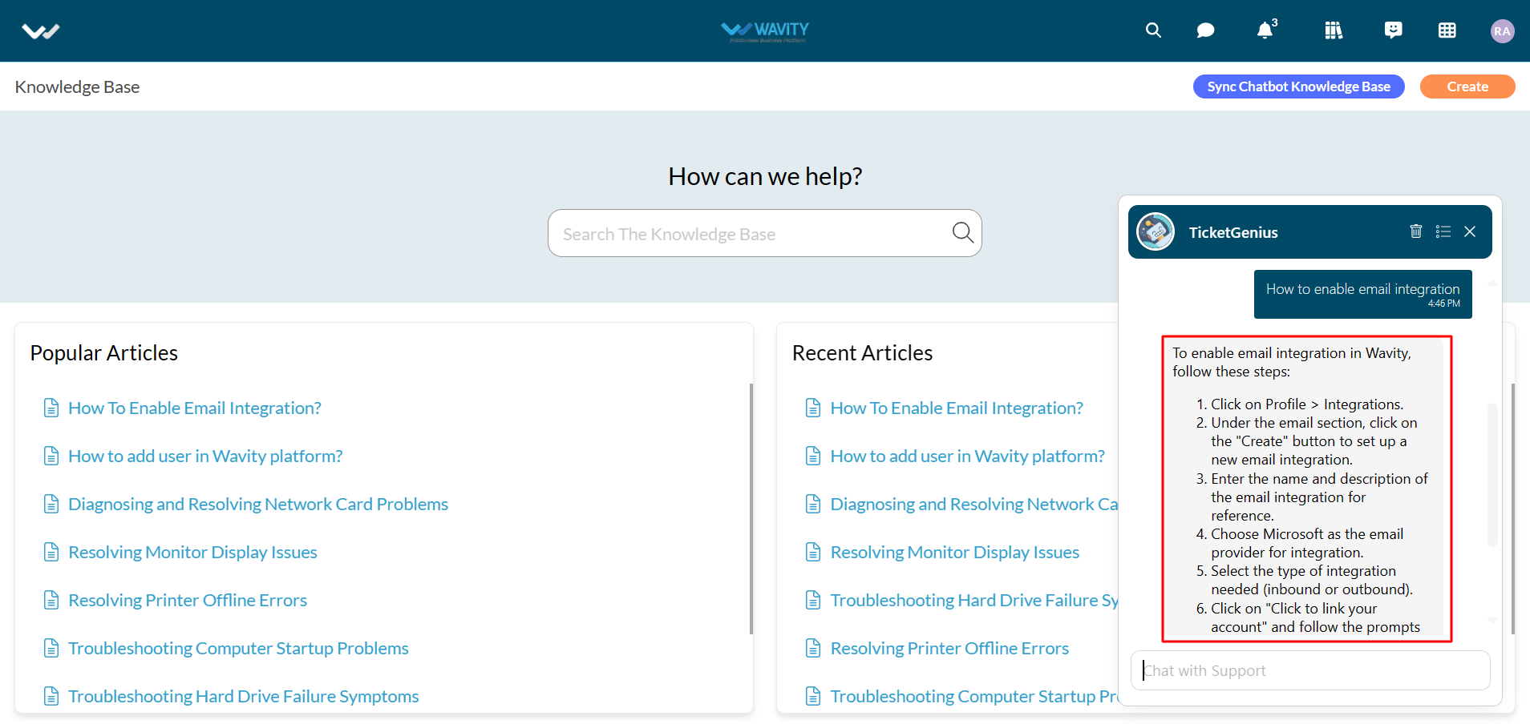This screenshot has width=1530, height=728.
Task: Open the notifications bell with badge 3
Action: [x=1265, y=30]
